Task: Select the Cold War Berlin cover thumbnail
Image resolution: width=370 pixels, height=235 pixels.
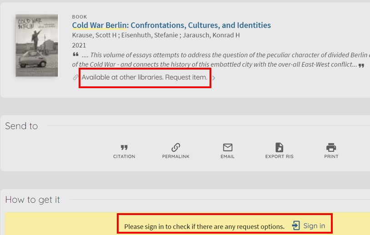Action: 30,45
